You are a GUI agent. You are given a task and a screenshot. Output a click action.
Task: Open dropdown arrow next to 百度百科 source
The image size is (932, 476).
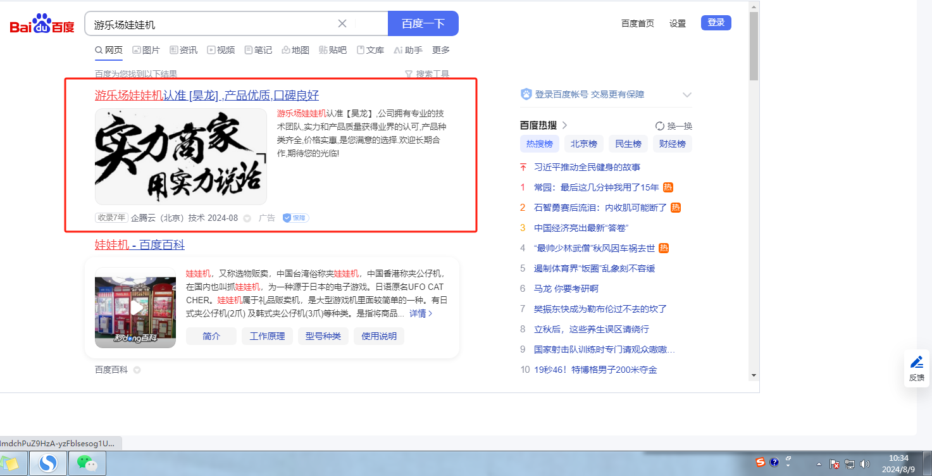137,370
